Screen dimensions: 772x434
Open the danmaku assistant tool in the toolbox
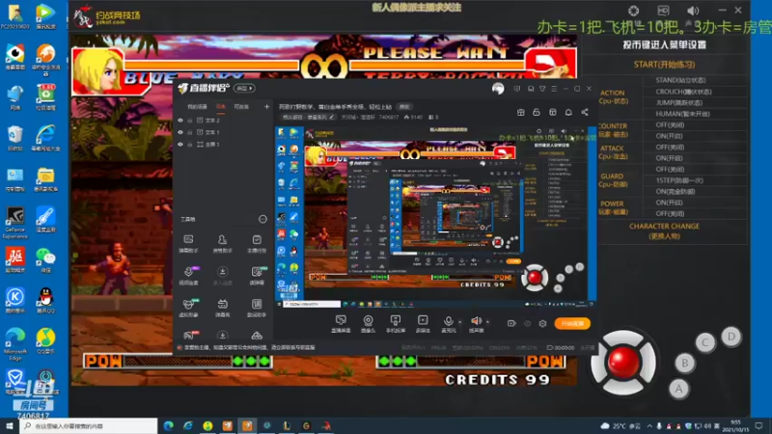188,243
